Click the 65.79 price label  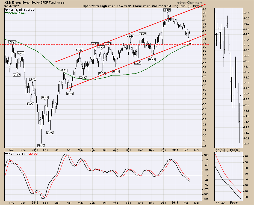pyautogui.click(x=137, y=63)
